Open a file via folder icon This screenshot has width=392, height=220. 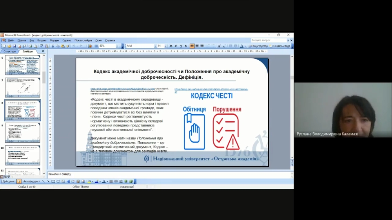coord(9,46)
